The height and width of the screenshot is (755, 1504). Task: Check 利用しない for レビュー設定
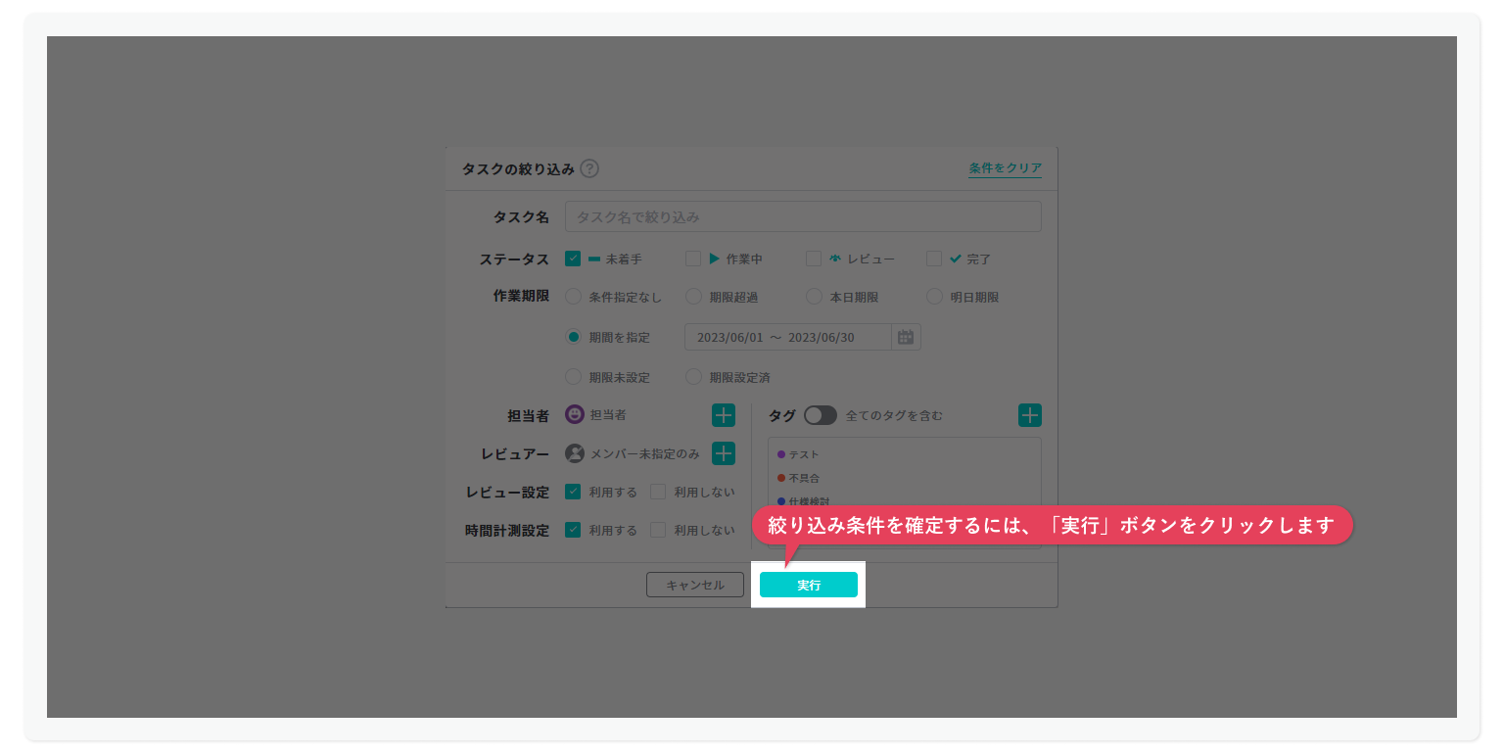658,492
